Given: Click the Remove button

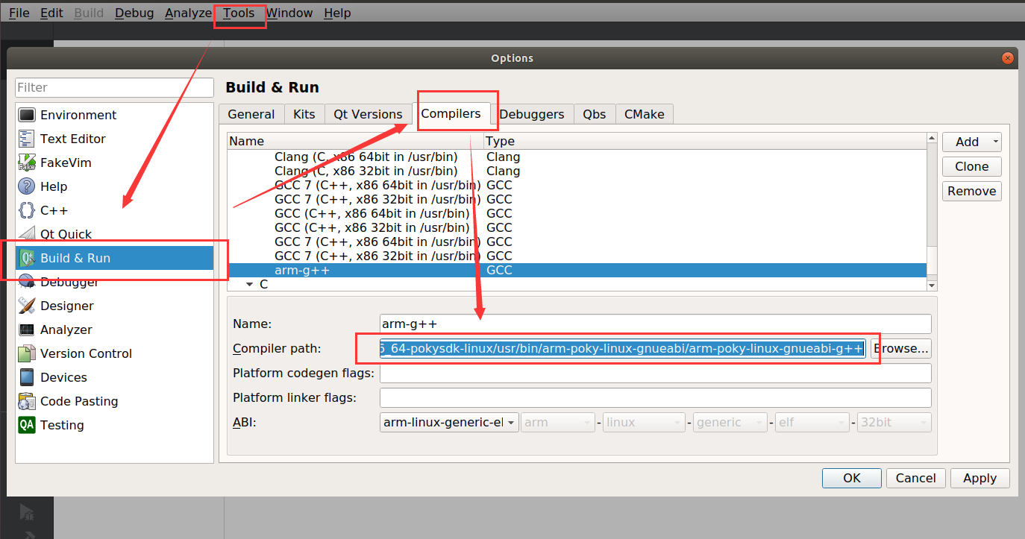Looking at the screenshot, I should click(972, 191).
